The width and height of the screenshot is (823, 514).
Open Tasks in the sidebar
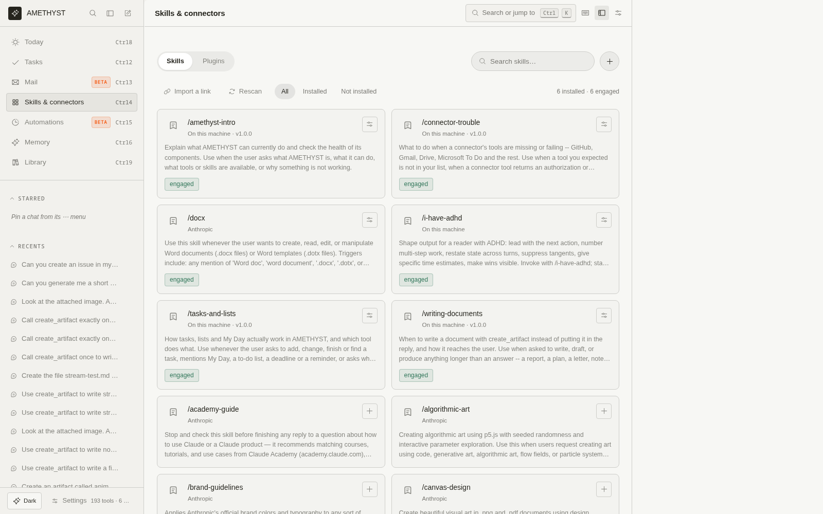[71, 62]
